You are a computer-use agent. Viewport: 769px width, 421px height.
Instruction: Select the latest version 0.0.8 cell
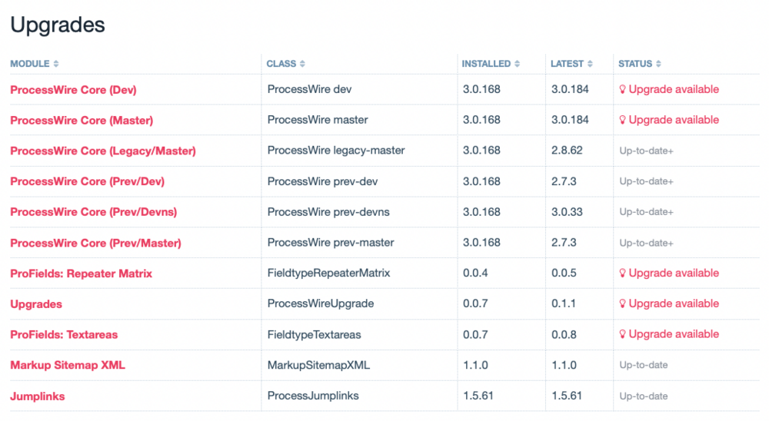click(564, 334)
